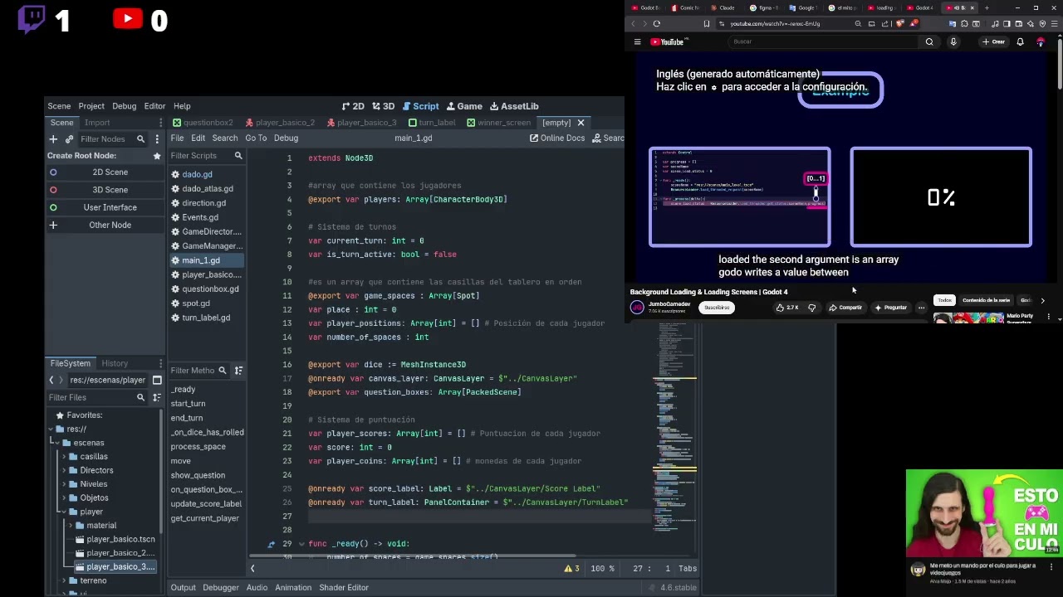
Task: Click Suscribirse button on YouTube
Action: (x=717, y=308)
